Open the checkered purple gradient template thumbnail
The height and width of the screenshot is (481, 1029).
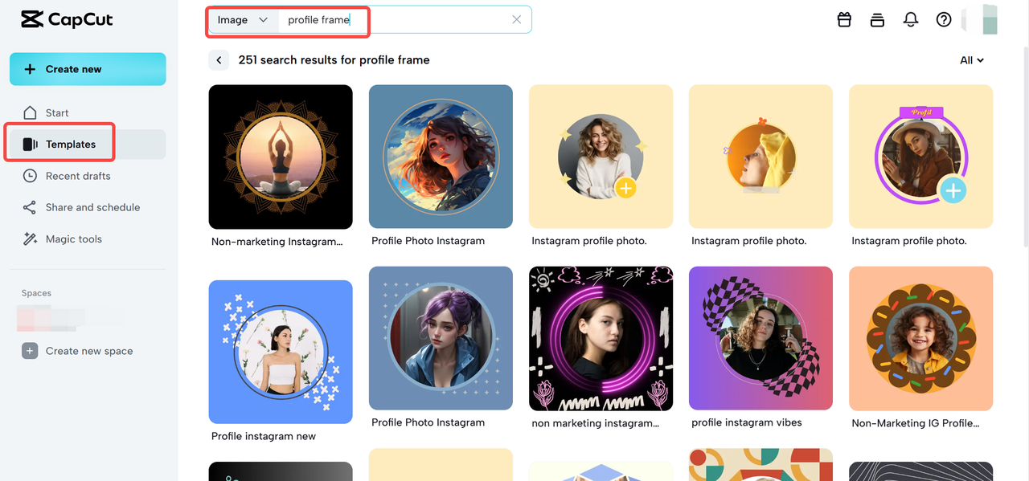tap(760, 338)
